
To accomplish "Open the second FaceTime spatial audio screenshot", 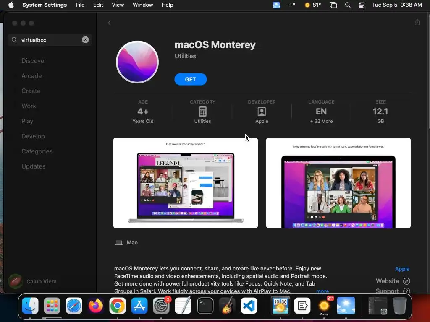I will pyautogui.click(x=338, y=183).
